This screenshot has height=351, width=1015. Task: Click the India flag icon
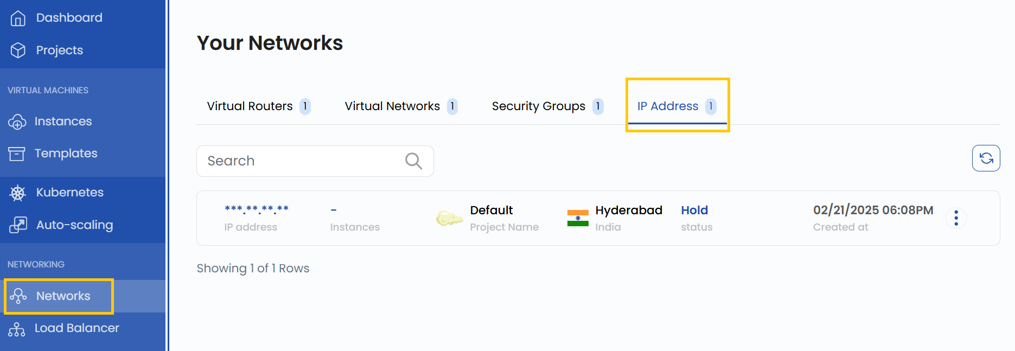(577, 217)
